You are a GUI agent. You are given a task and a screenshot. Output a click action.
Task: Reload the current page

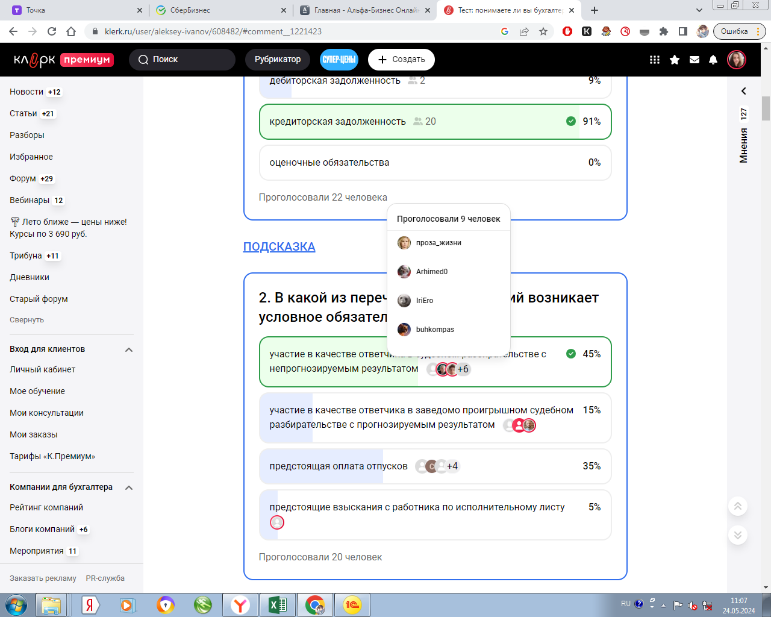(52, 31)
